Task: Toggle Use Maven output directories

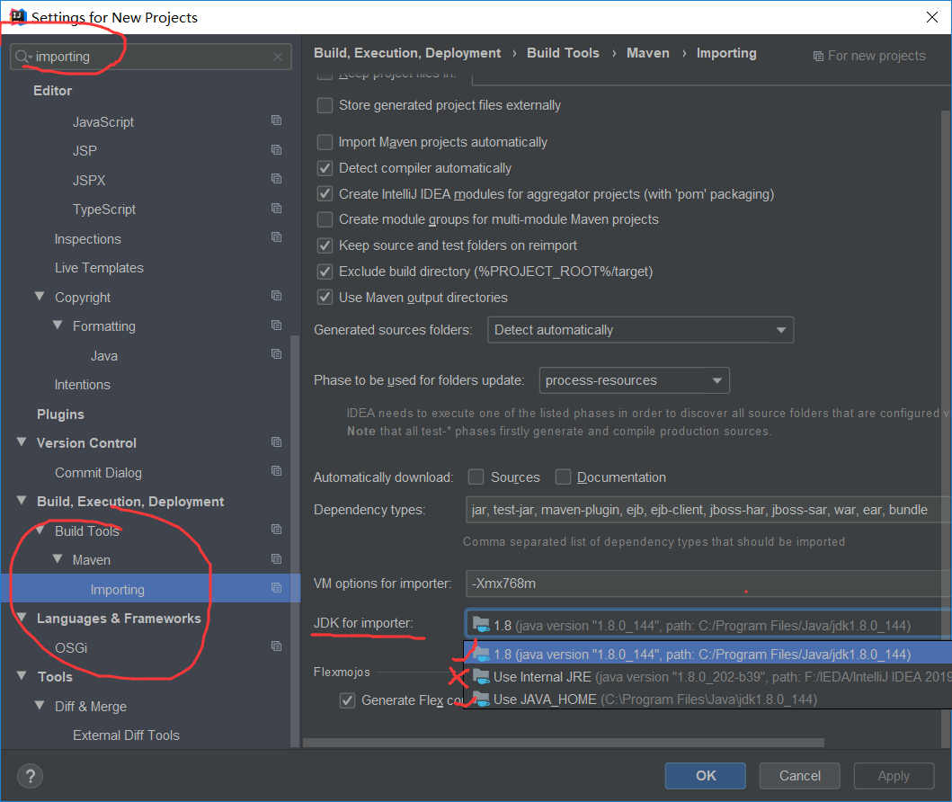Action: 325,298
